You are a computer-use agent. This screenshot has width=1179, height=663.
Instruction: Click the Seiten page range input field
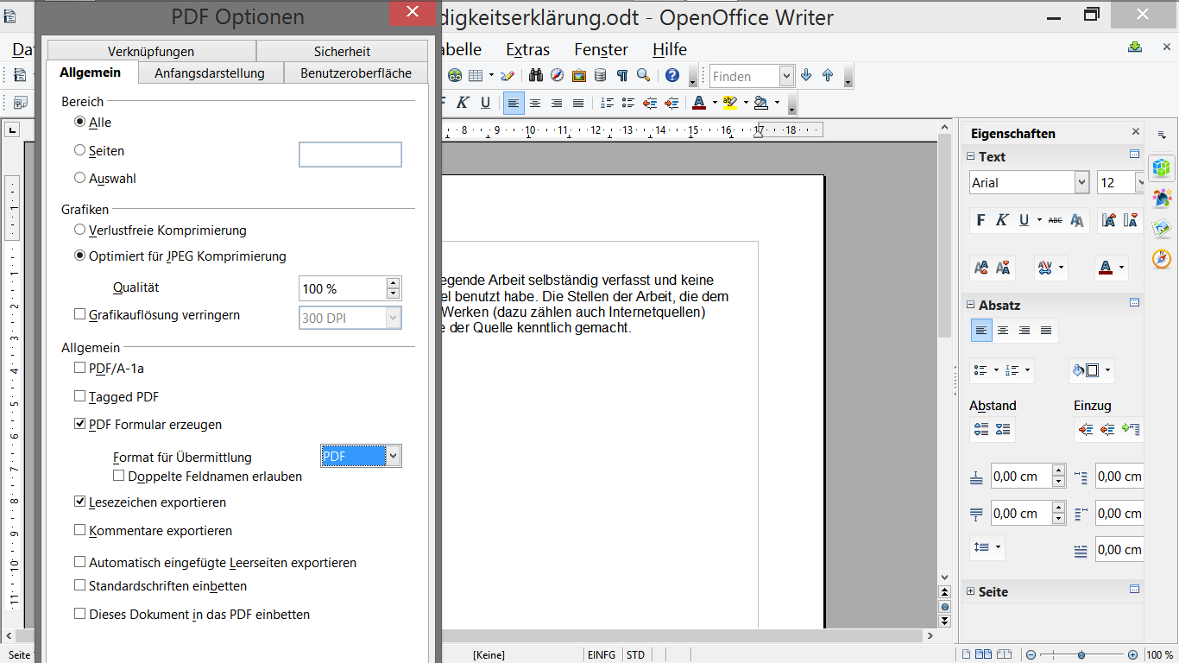pos(350,155)
